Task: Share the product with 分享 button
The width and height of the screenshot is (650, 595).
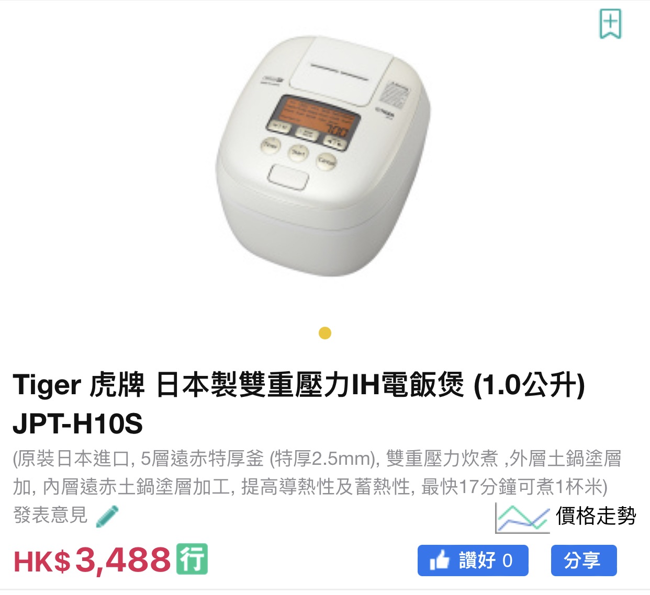Action: click(584, 560)
